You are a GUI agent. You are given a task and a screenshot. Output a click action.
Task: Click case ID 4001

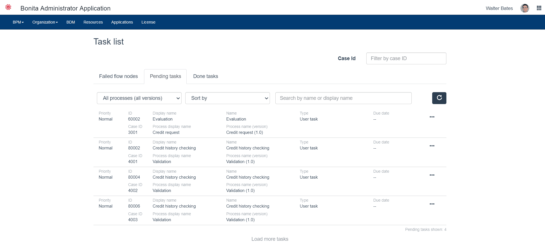tap(133, 162)
